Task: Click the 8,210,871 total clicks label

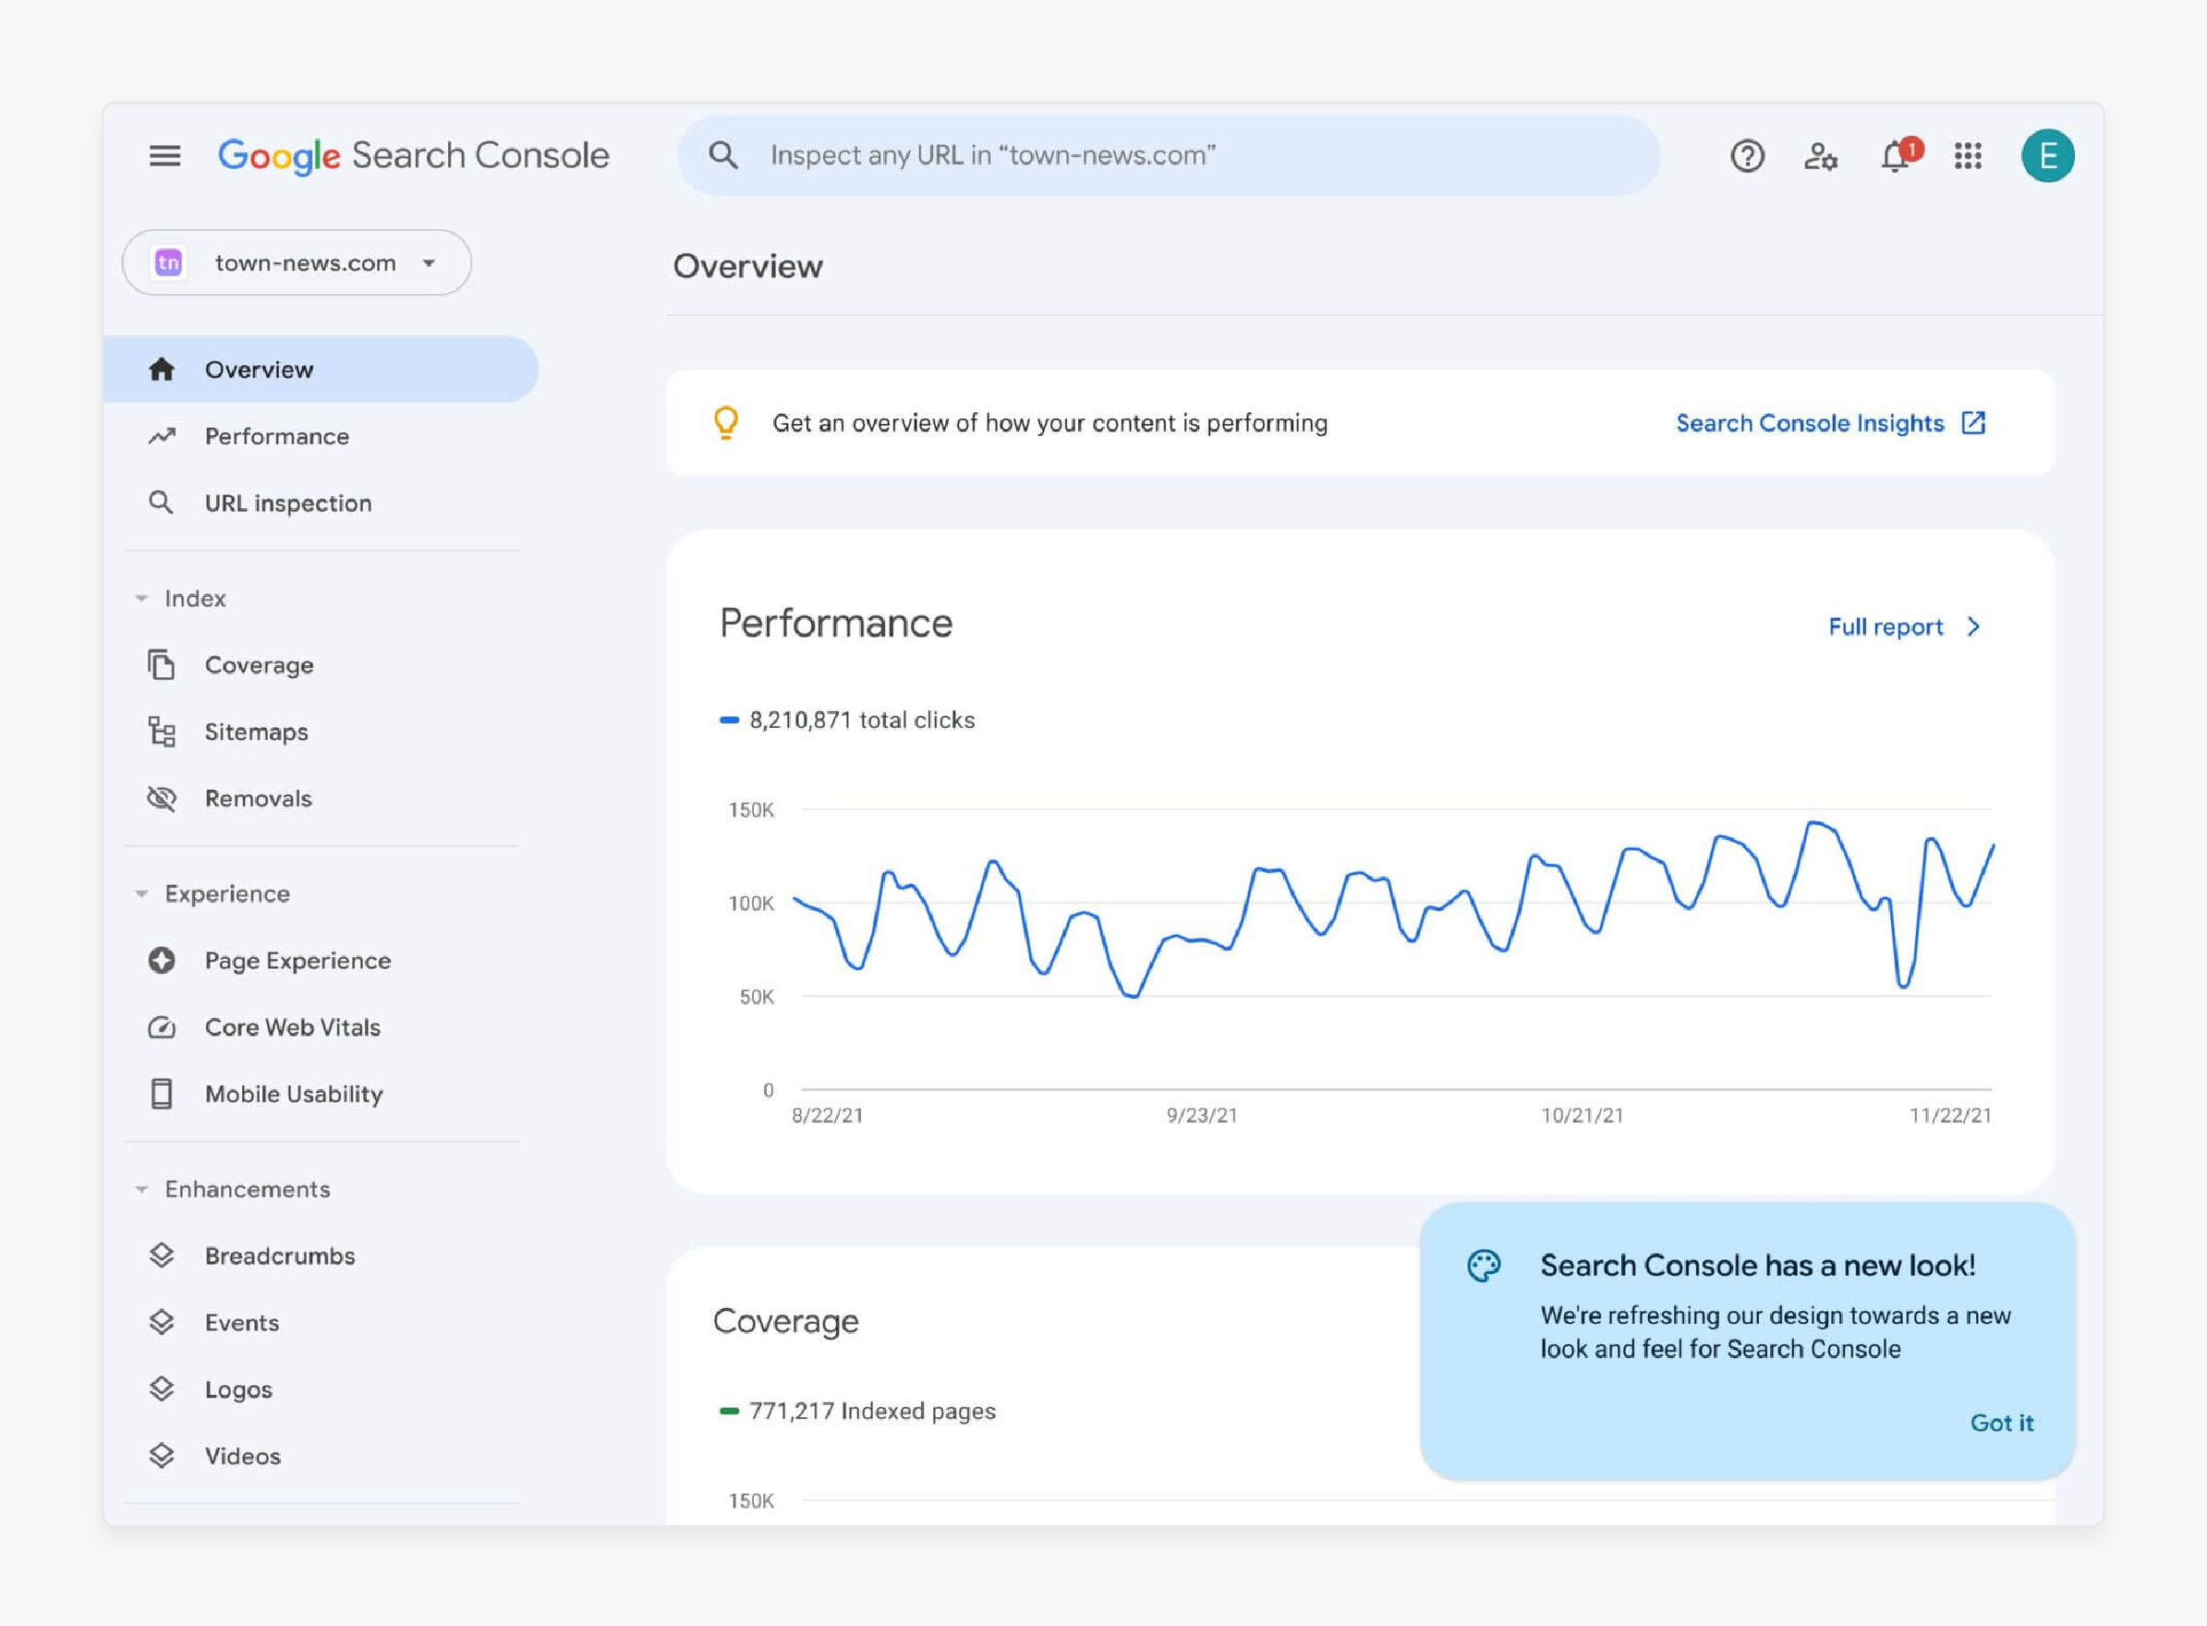Action: click(x=862, y=721)
